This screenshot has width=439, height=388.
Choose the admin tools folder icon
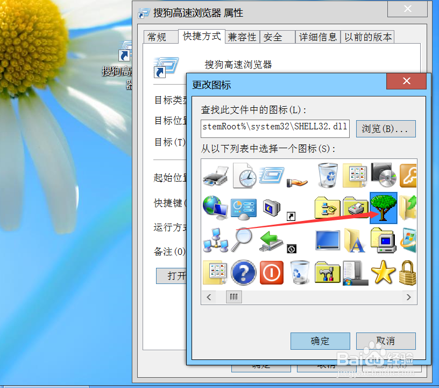point(327,272)
